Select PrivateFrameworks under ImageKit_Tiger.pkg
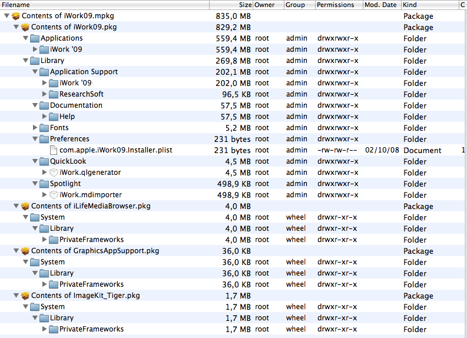 (91, 329)
